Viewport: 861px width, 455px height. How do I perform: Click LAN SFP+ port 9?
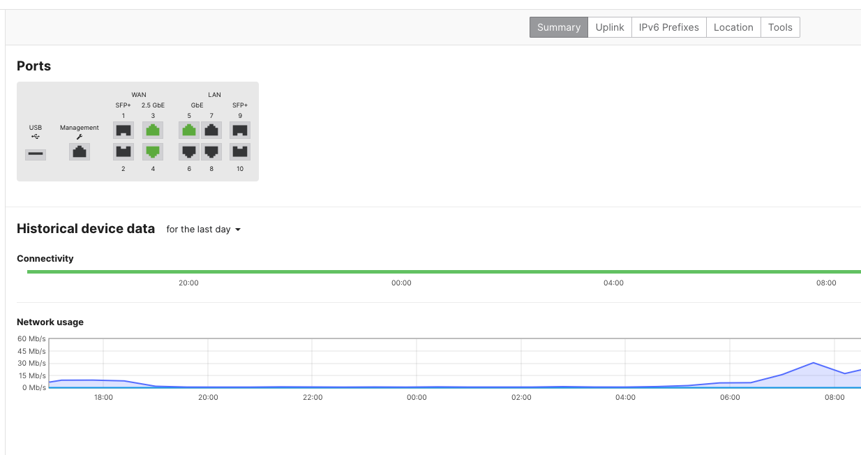click(240, 130)
